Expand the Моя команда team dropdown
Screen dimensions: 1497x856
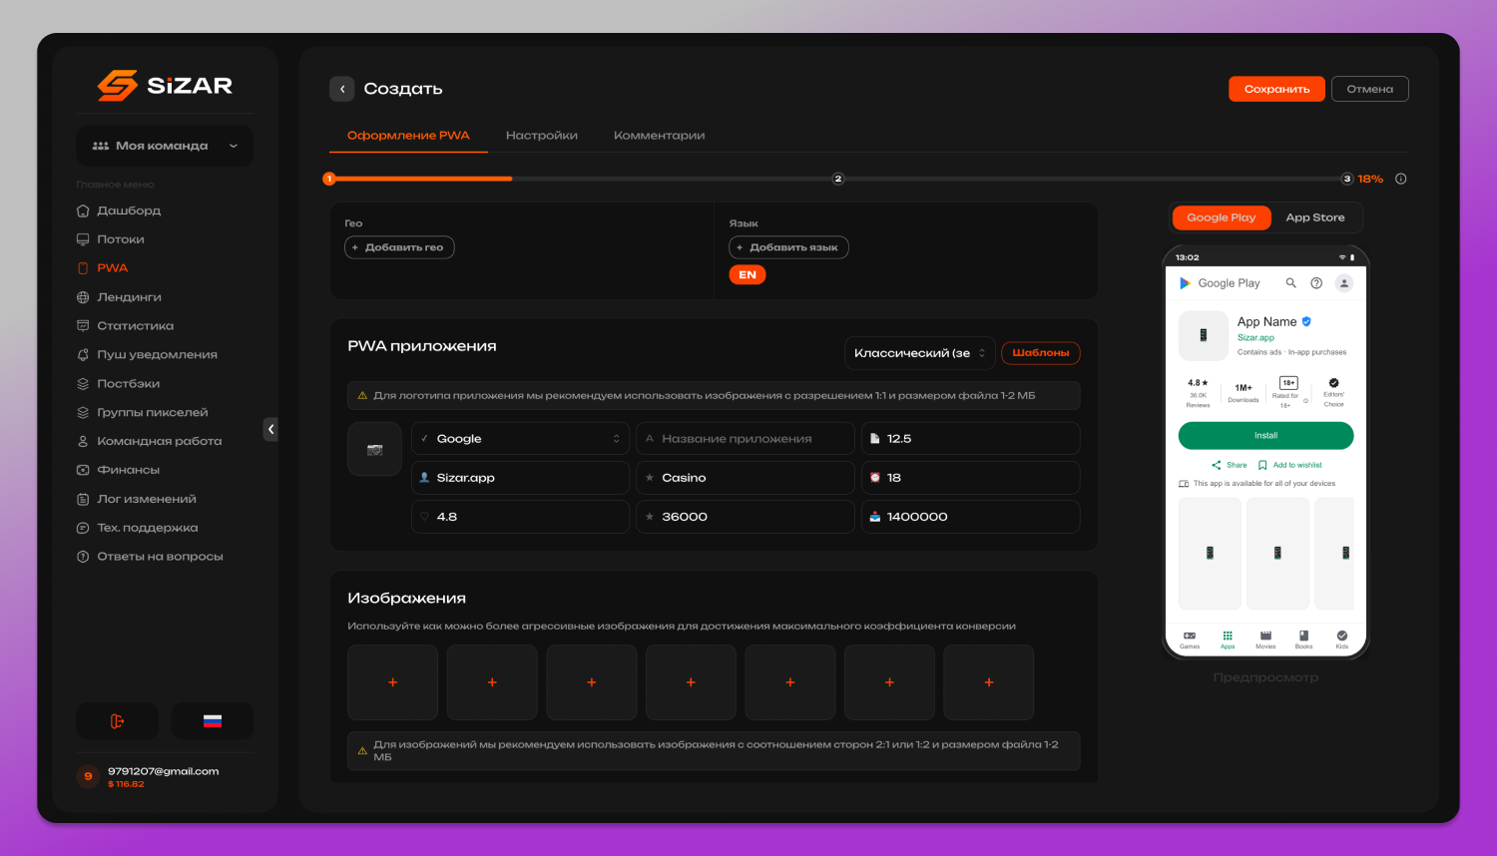165,146
